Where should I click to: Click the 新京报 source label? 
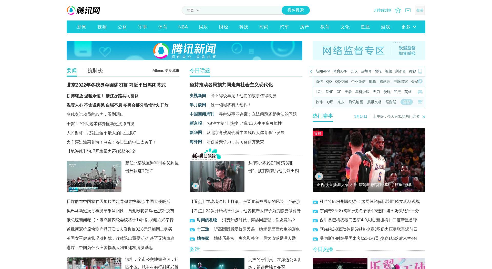pyautogui.click(x=196, y=123)
